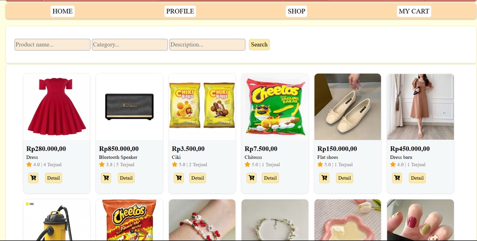Open MY CART from navigation

[x=414, y=11]
